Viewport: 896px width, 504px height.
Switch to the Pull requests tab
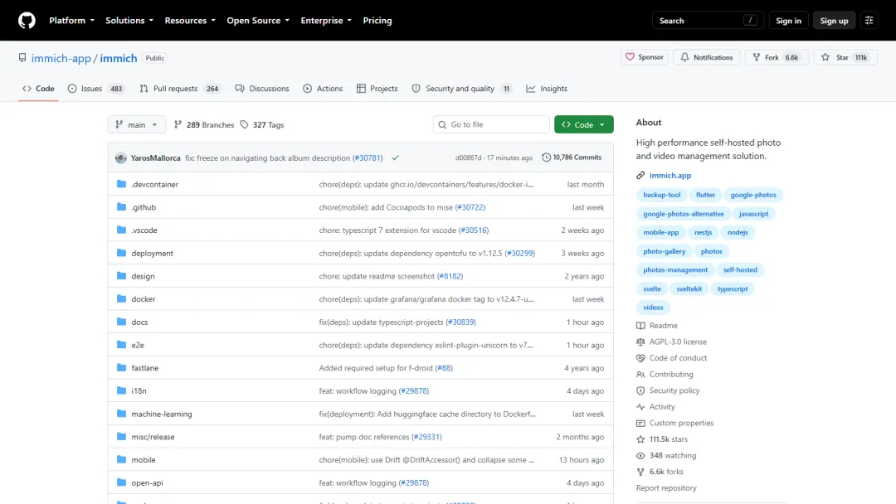point(179,89)
